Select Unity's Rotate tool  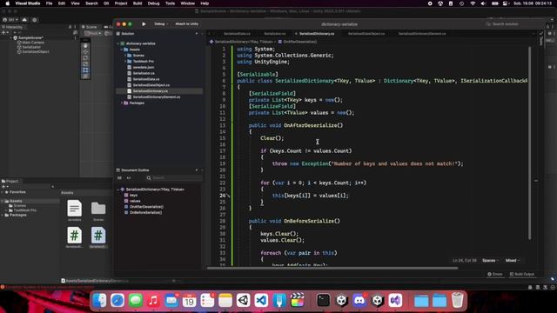point(85,58)
